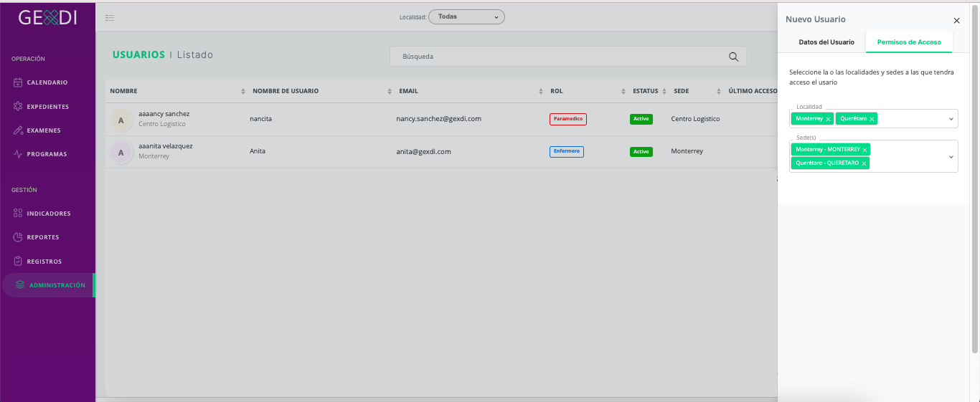
Task: Click the Enfermero role badge
Action: pyautogui.click(x=567, y=151)
